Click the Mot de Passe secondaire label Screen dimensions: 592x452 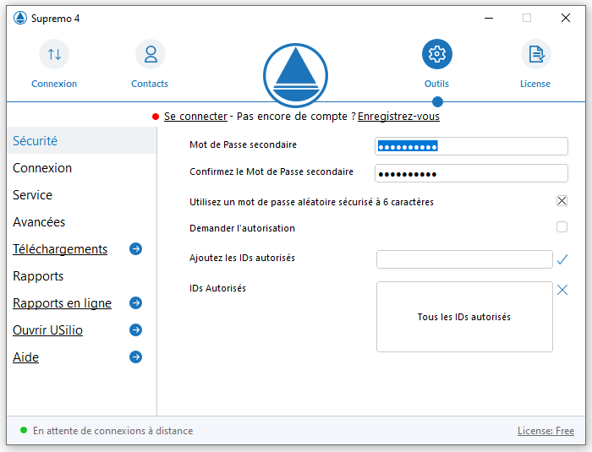pyautogui.click(x=244, y=144)
